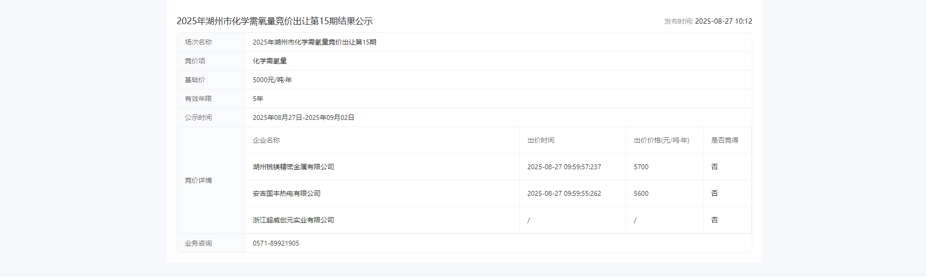This screenshot has height=277, width=926.
Task: Click the 出价时间 column header
Action: (540, 140)
